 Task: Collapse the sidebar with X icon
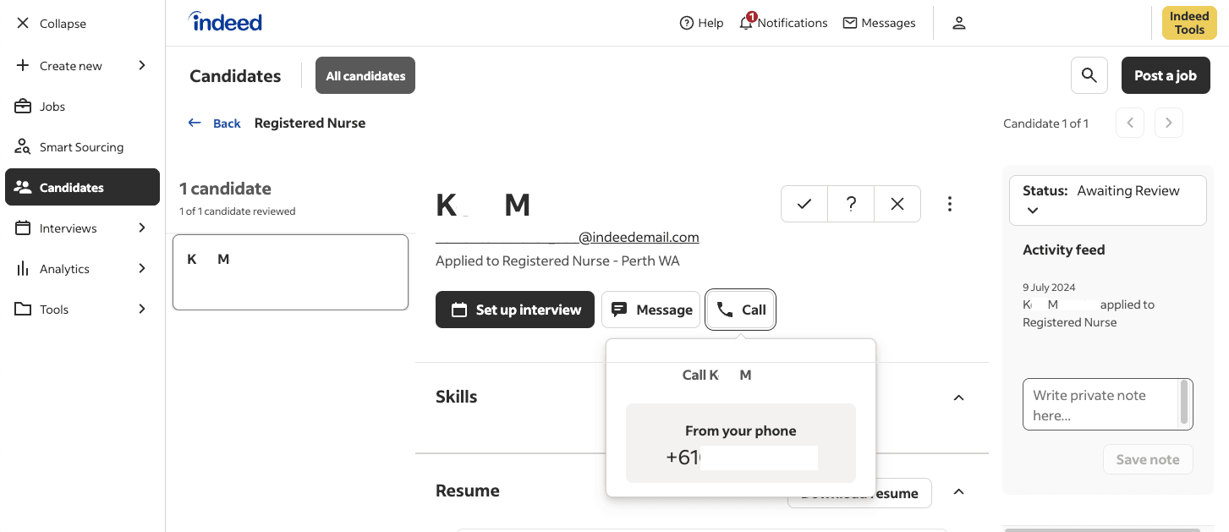click(x=23, y=24)
